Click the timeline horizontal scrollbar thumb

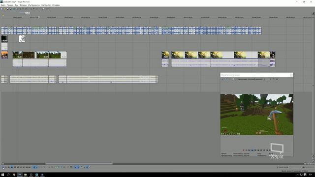[79, 164]
